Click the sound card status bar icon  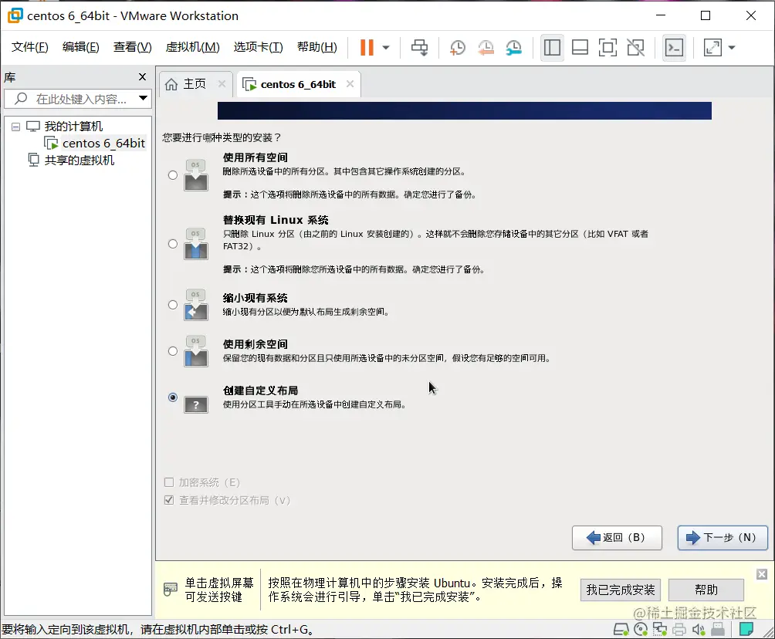(699, 629)
